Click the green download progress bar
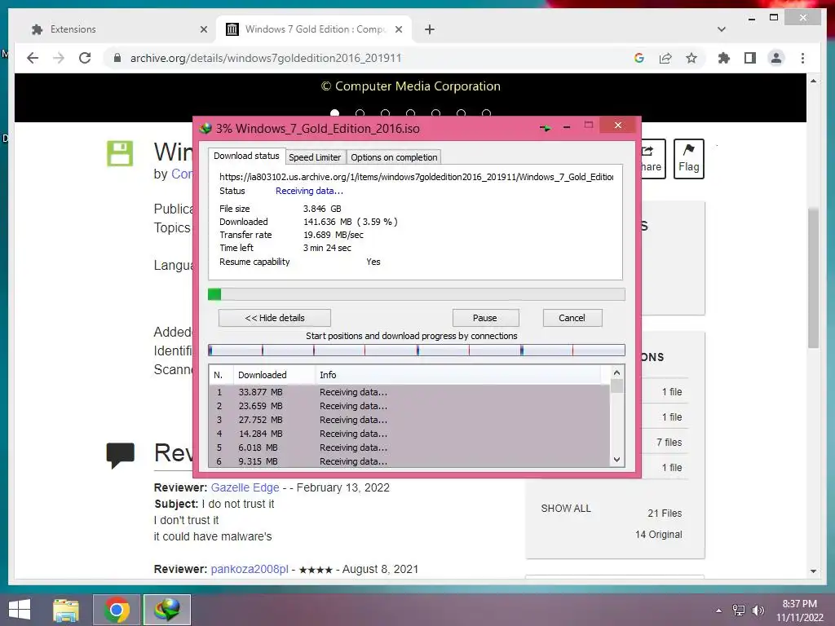 417,294
